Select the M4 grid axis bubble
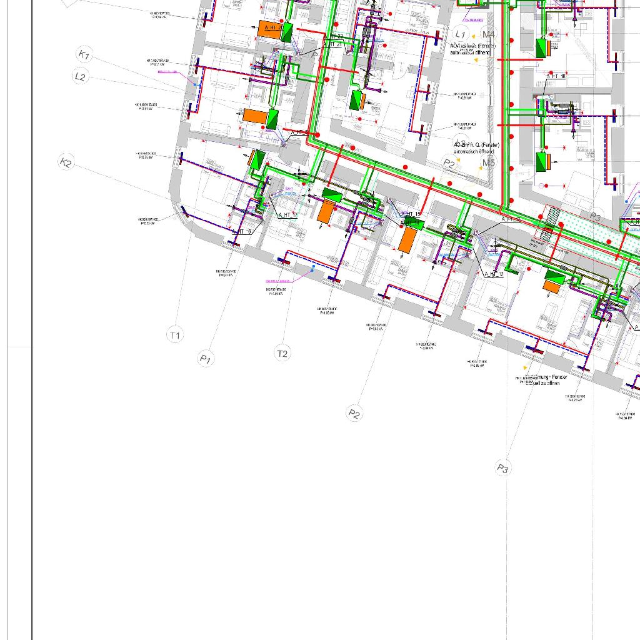 pyautogui.click(x=488, y=34)
